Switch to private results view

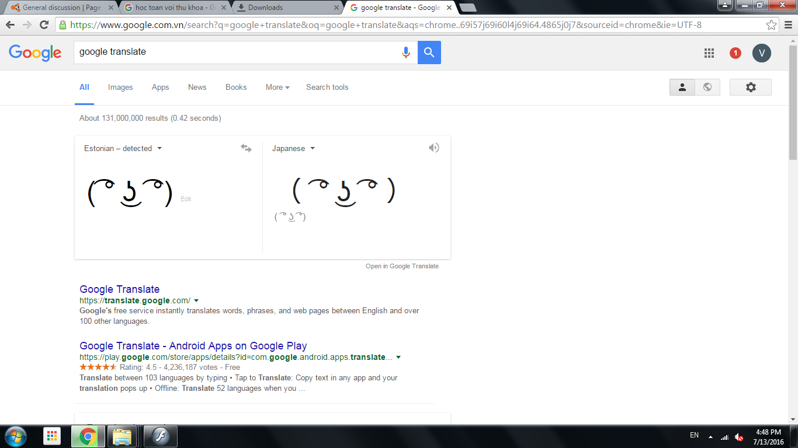pyautogui.click(x=682, y=87)
